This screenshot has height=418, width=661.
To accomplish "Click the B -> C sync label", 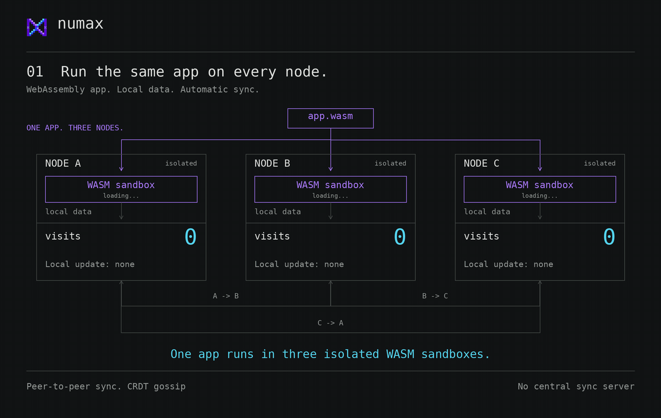I will 435,296.
